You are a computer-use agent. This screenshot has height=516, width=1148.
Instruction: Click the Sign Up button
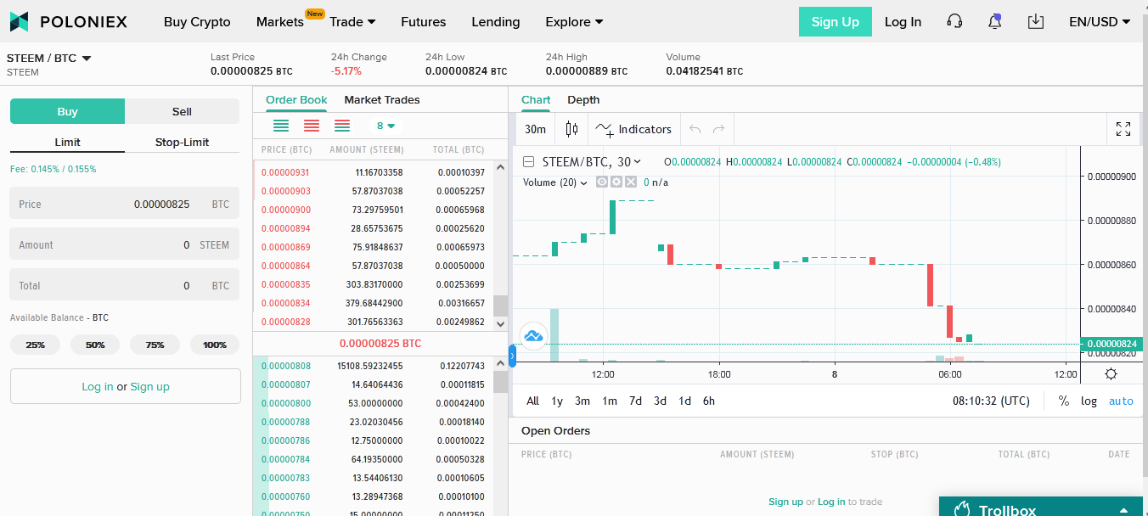point(836,22)
